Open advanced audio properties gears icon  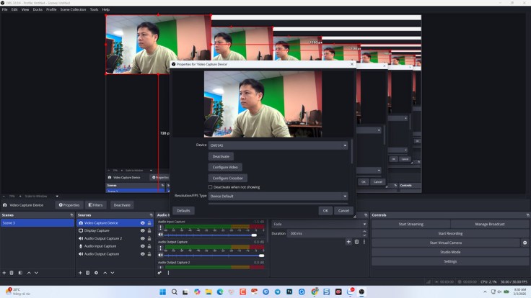pyautogui.click(x=159, y=273)
